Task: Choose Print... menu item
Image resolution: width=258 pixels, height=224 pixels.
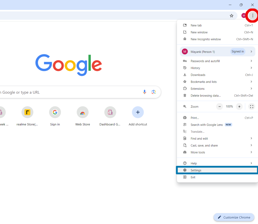Action: (x=217, y=118)
